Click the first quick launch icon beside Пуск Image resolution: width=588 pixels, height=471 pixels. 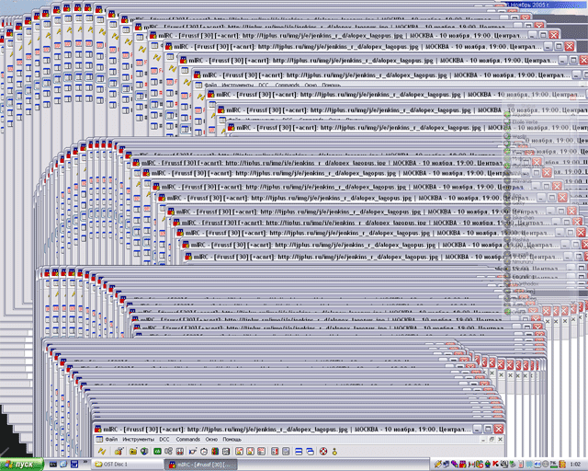click(x=53, y=465)
